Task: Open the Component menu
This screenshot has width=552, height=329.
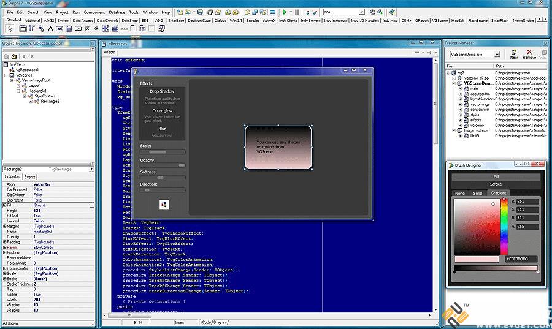Action: (94, 12)
